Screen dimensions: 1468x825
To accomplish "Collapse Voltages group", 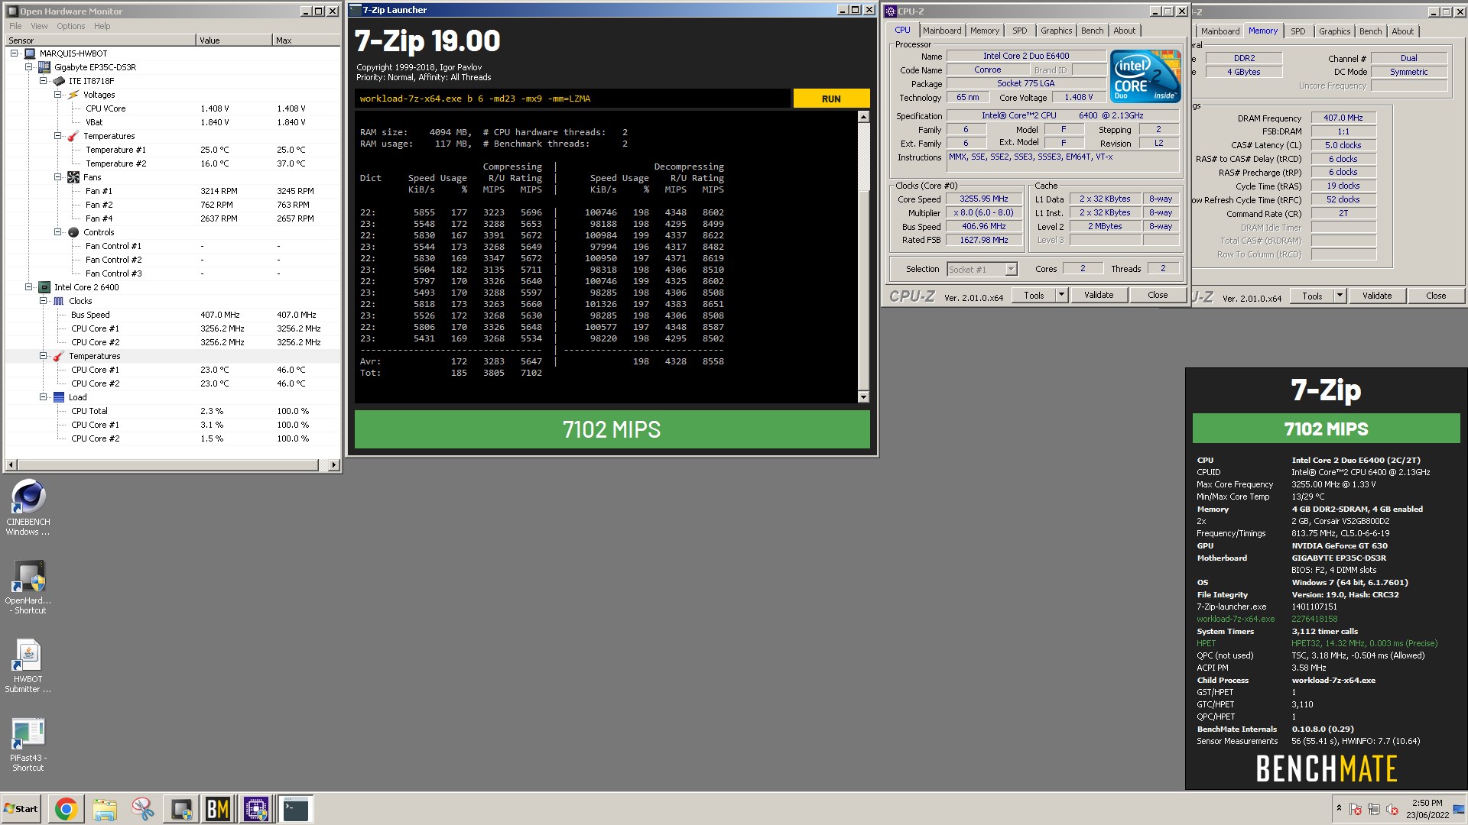I will [58, 95].
